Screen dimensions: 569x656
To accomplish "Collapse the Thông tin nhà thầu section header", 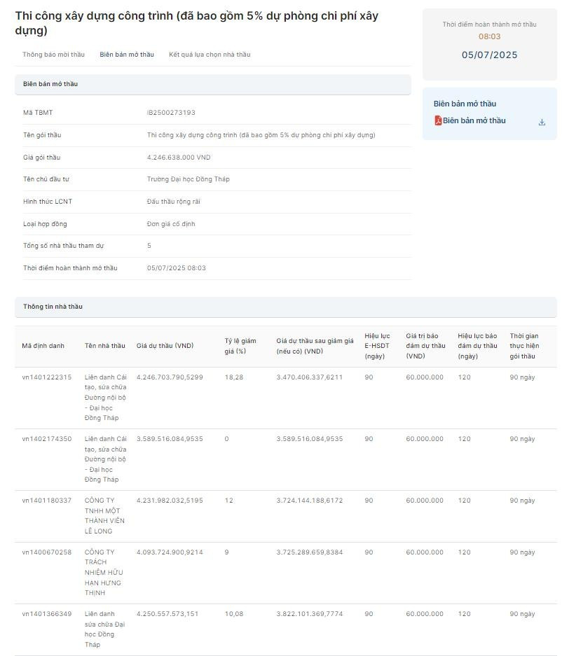I will tap(285, 307).
